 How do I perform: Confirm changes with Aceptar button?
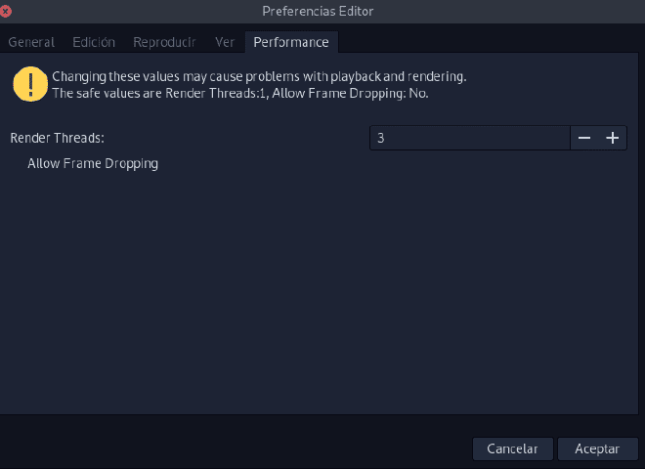(x=597, y=448)
